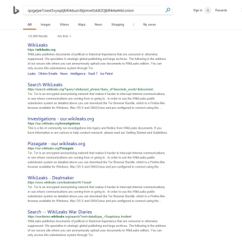The image size is (242, 242).
Task: Open Pizzagate - our.wikileaks.org result
Action: [56, 143]
